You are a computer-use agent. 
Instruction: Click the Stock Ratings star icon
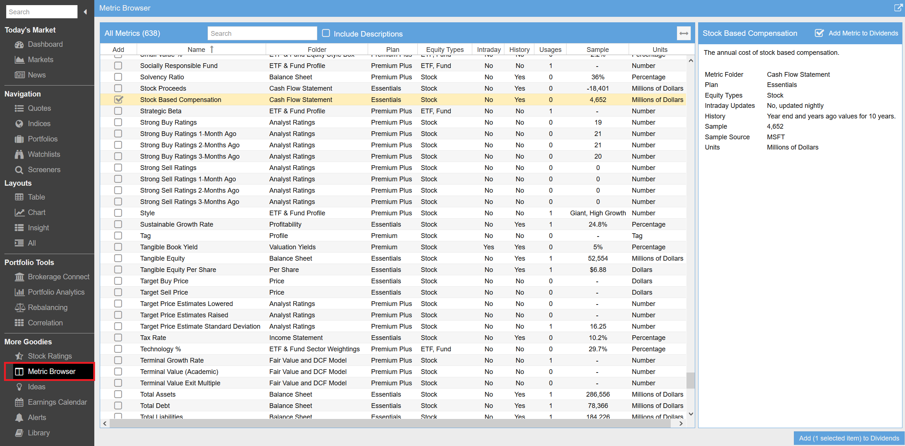[19, 356]
